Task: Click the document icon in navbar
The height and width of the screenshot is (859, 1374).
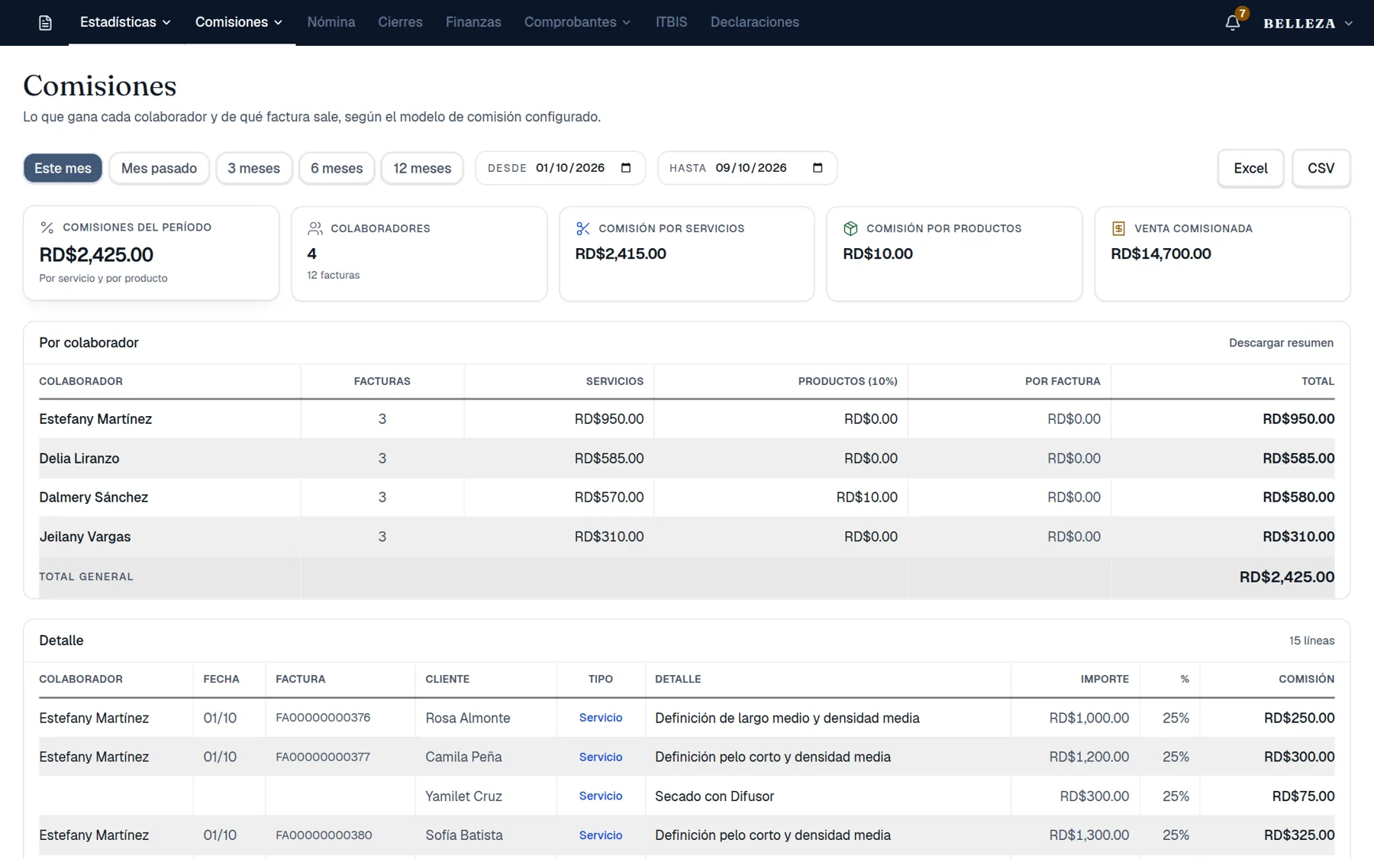Action: pyautogui.click(x=46, y=23)
